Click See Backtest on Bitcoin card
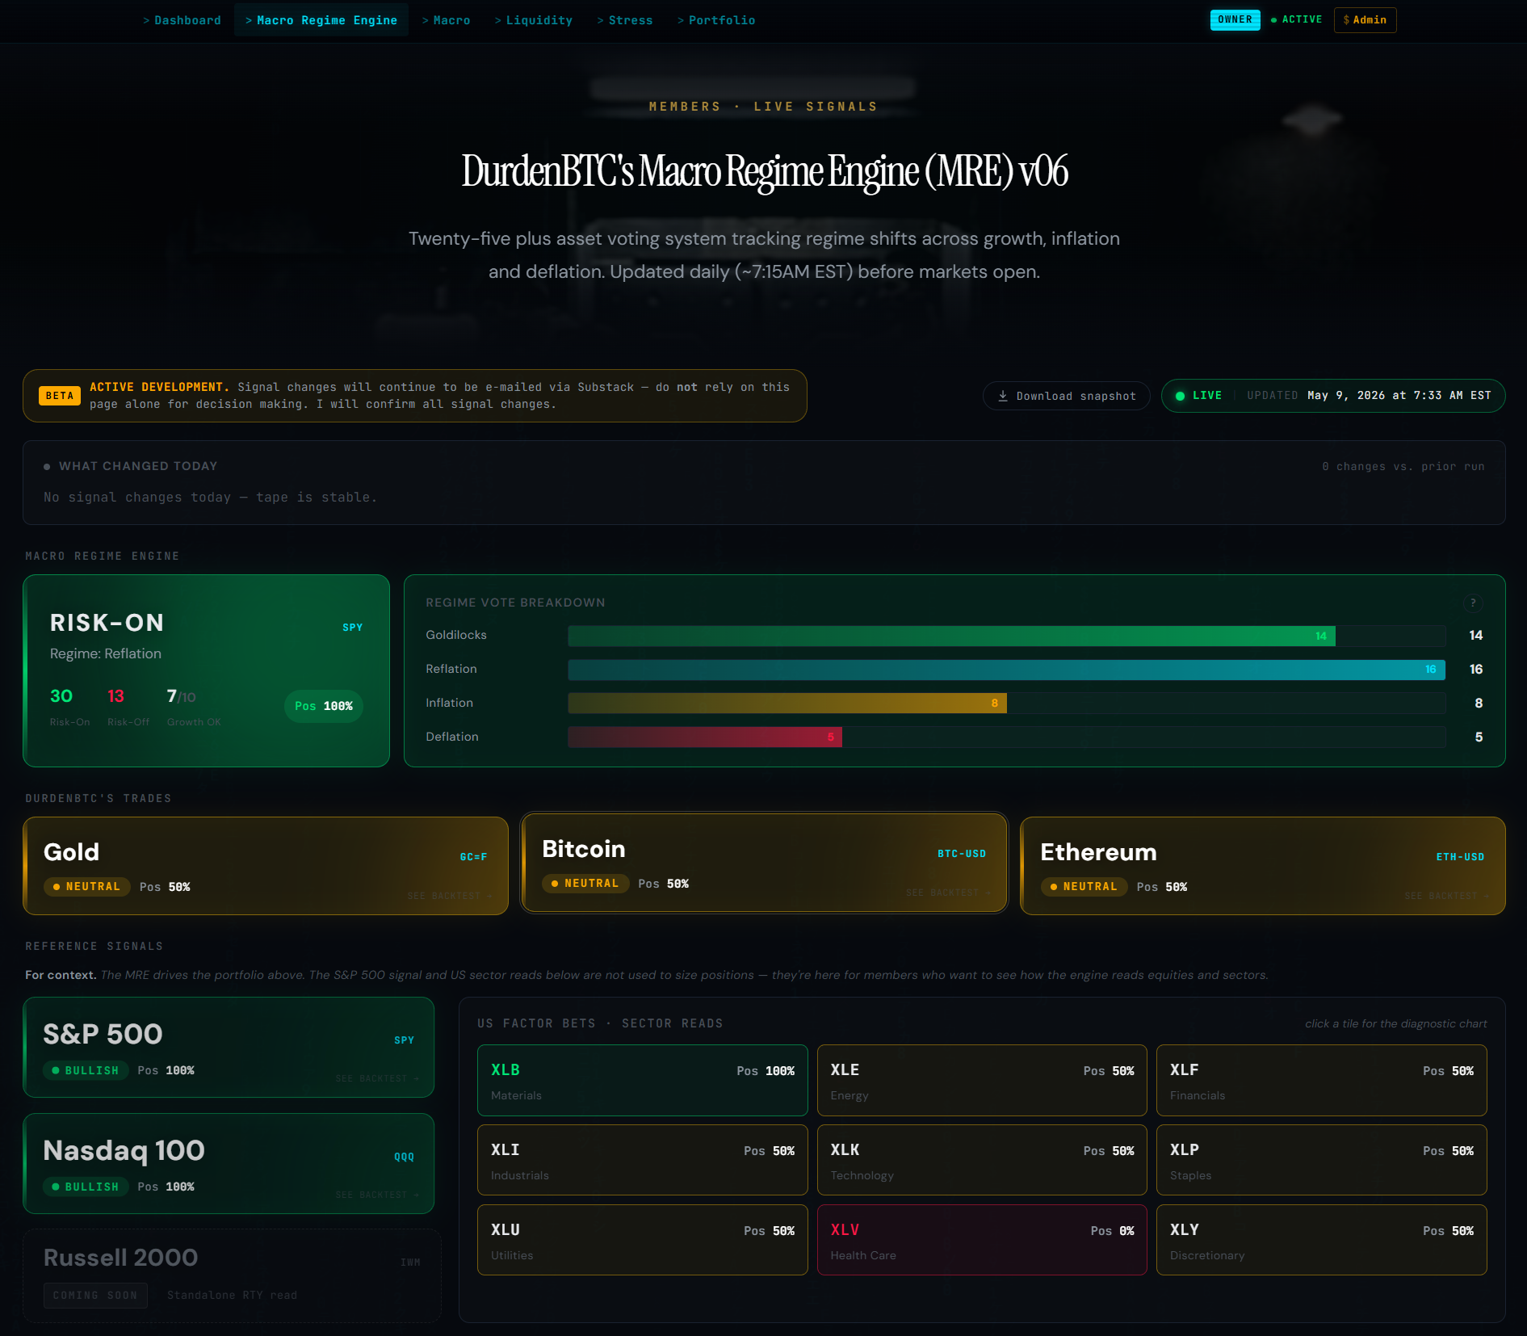 click(948, 893)
